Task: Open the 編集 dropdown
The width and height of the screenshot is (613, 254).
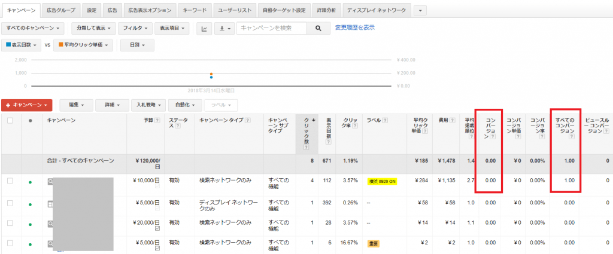Action: coord(76,105)
